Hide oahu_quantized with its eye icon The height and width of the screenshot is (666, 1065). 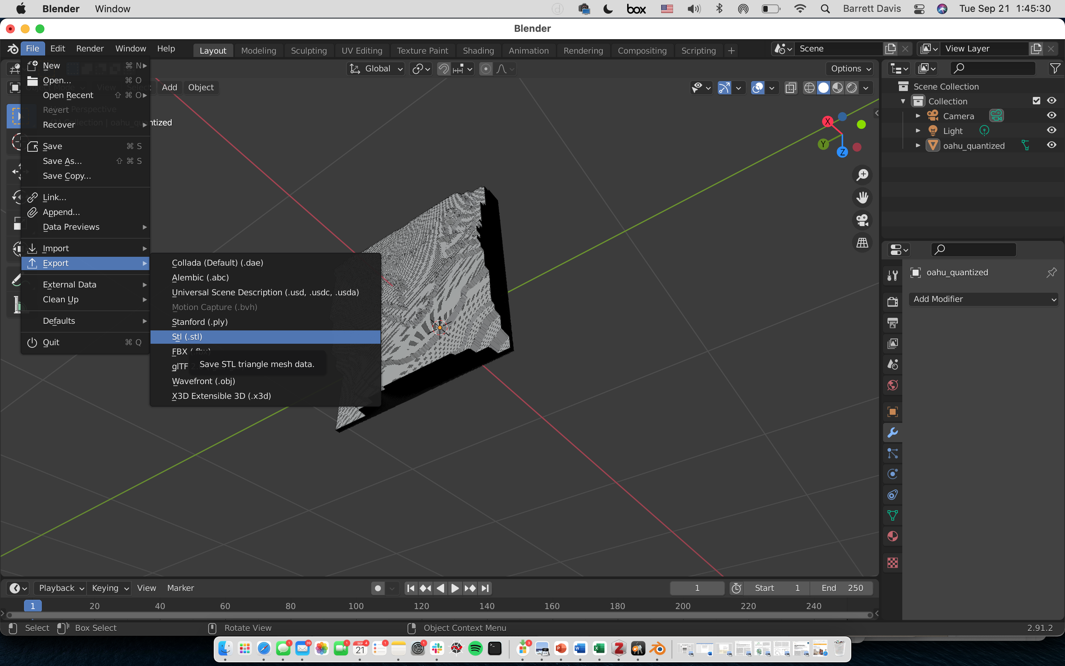coord(1051,145)
